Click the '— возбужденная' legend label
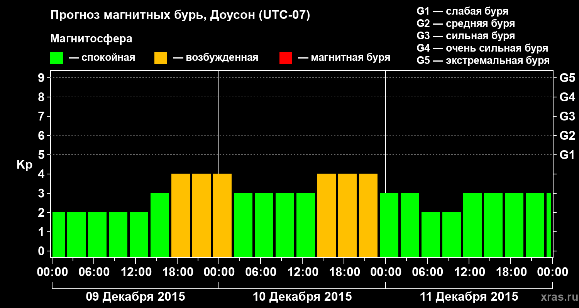The width and height of the screenshot is (579, 308). 215,58
